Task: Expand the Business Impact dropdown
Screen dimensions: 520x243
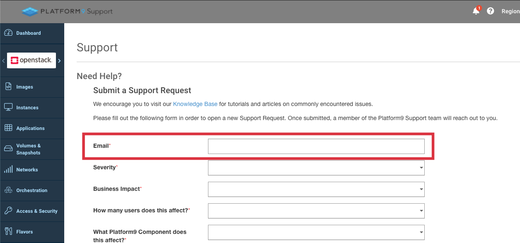Action: point(316,189)
